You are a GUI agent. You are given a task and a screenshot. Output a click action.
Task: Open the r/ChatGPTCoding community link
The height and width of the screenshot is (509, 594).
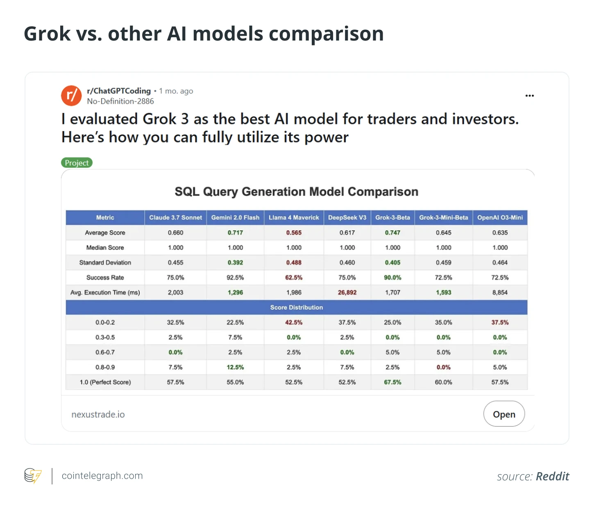[118, 90]
